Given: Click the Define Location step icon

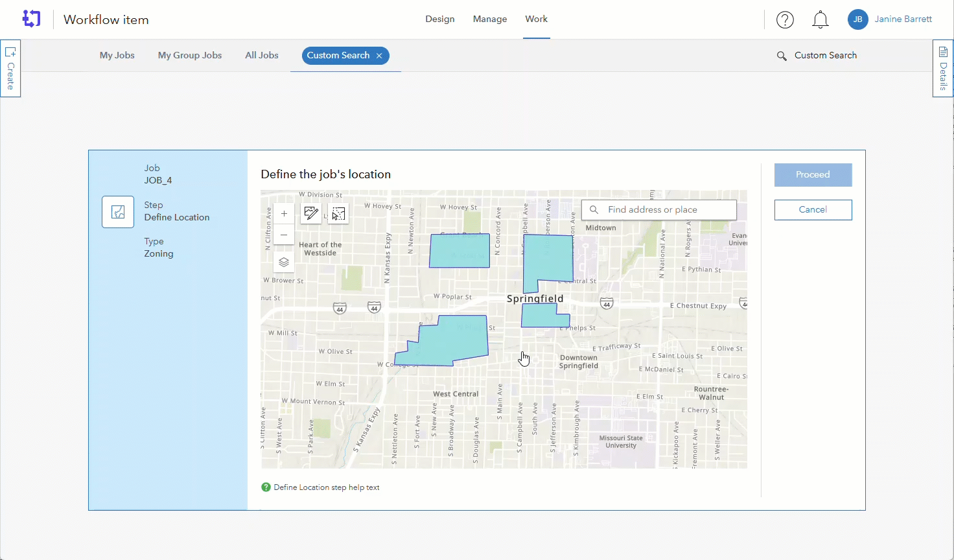Looking at the screenshot, I should (x=118, y=212).
